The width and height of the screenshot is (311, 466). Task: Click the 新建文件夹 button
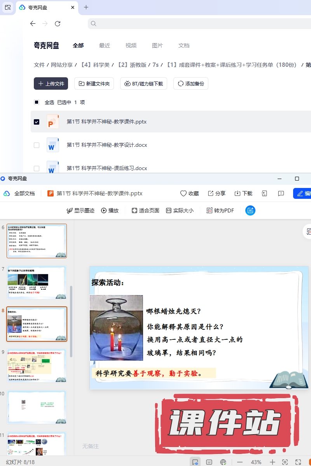click(x=94, y=83)
